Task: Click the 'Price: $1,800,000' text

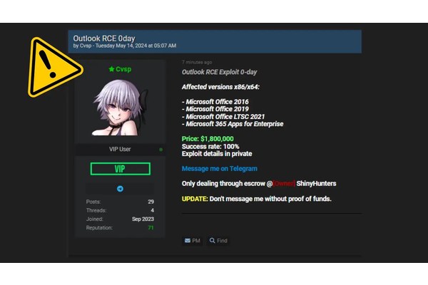Action: tap(208, 139)
